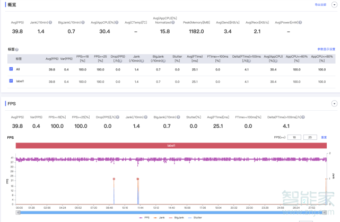340x222 pixels.
Task: Click the help icon beside BigJank(/10min) in overview
Action: click(82, 23)
